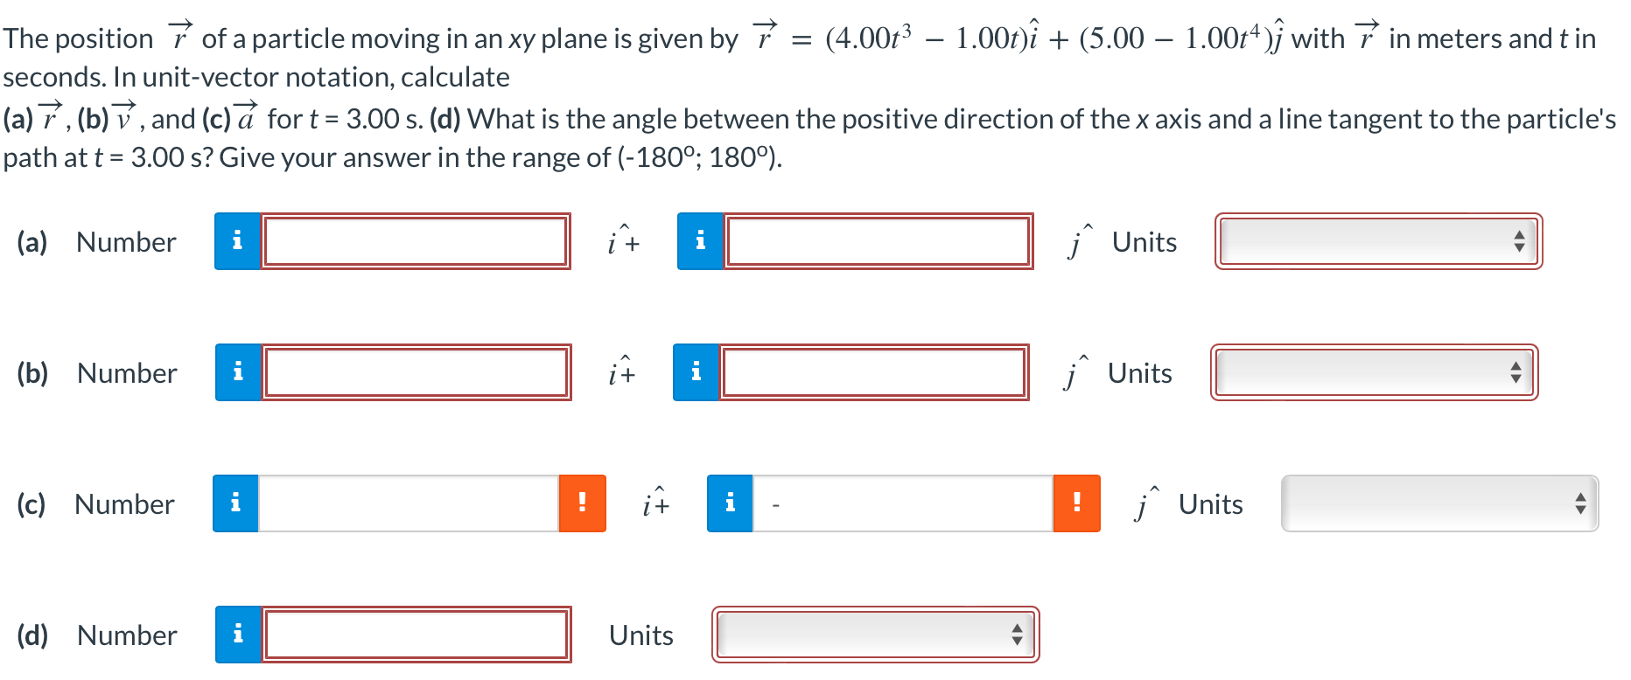Click the warning icon on part (c) i-component

point(582,503)
